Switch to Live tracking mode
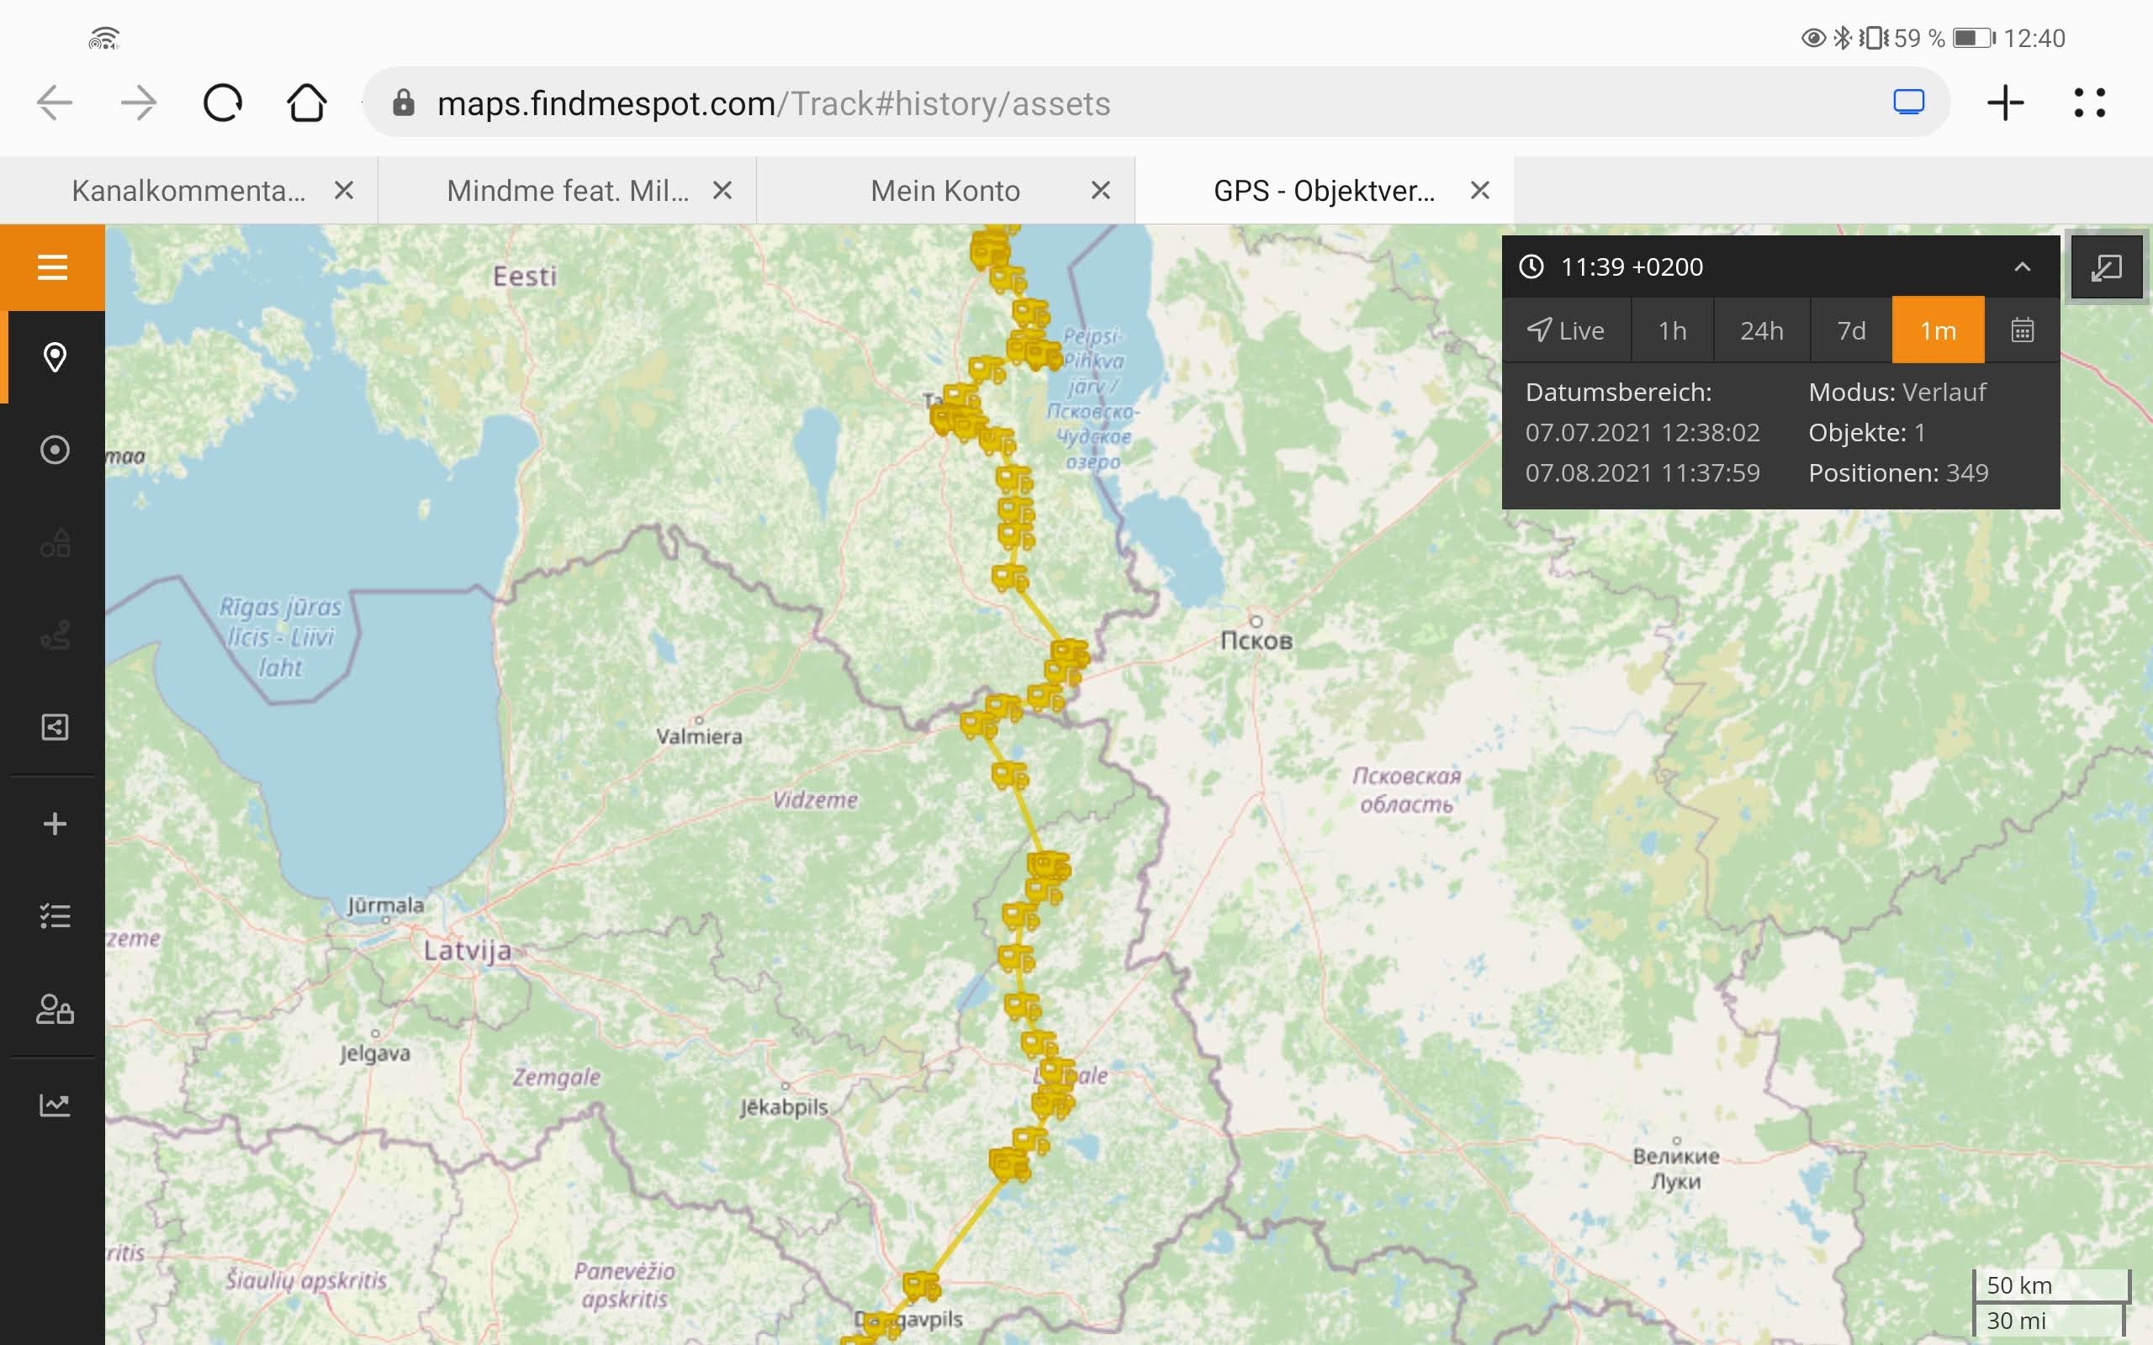This screenshot has height=1345, width=2153. click(x=1566, y=331)
